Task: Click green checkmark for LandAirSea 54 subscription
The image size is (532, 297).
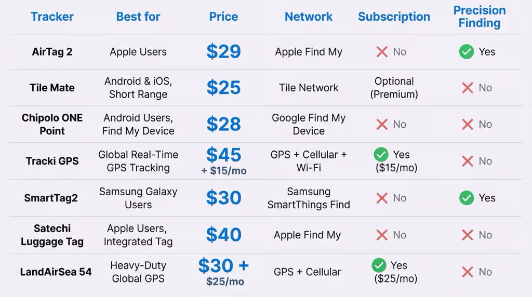Action: point(379,265)
